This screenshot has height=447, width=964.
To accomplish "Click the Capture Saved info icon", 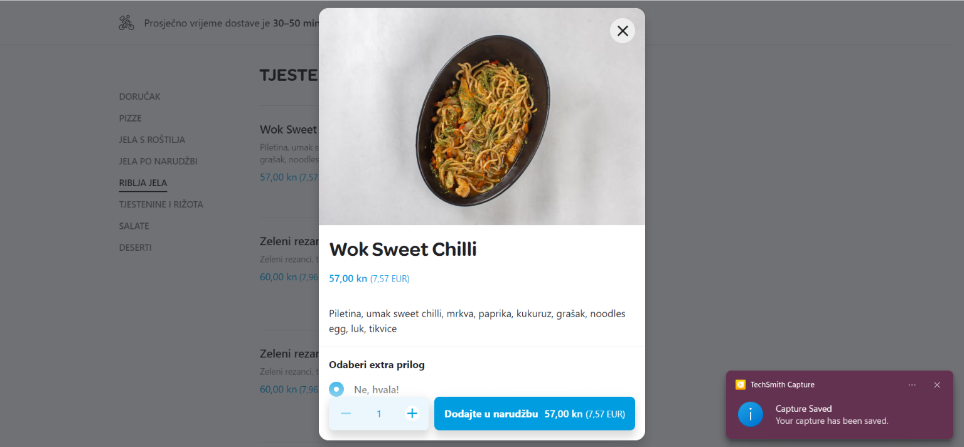I will click(x=751, y=414).
